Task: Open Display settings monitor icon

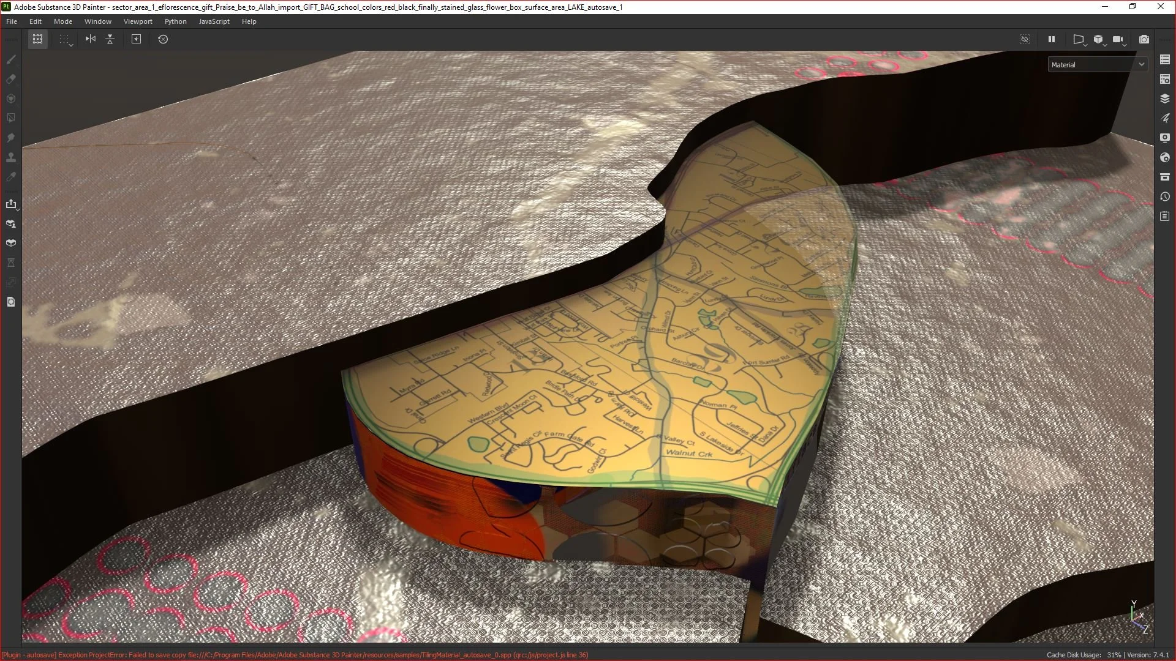Action: point(1165,138)
